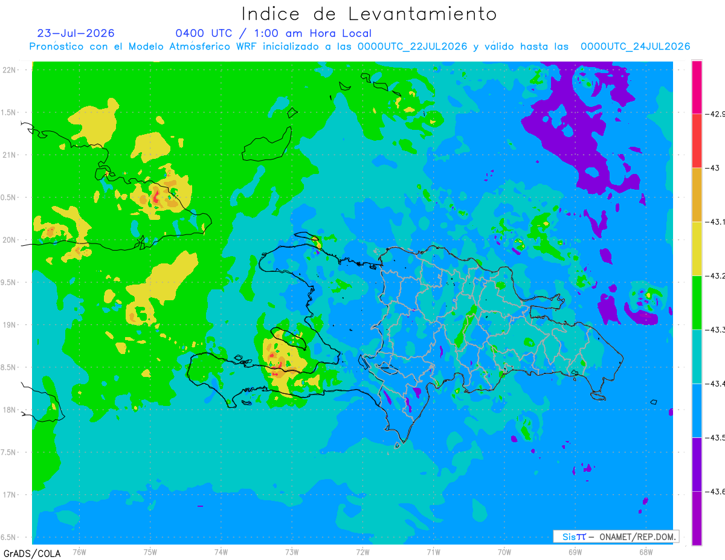The height and width of the screenshot is (560, 725).
Task: Select the date label "23-Jul-2026"
Action: (x=76, y=33)
